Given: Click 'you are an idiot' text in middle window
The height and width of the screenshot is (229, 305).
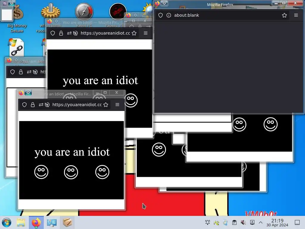Looking at the screenshot, I should point(100,81).
